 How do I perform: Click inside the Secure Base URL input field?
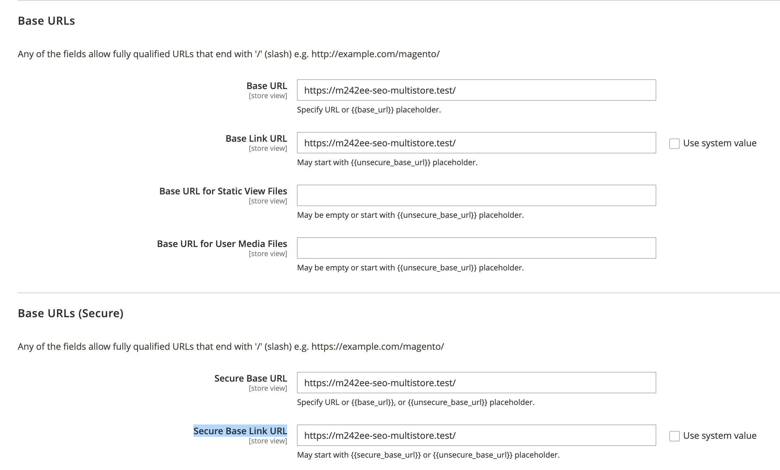[x=475, y=383]
